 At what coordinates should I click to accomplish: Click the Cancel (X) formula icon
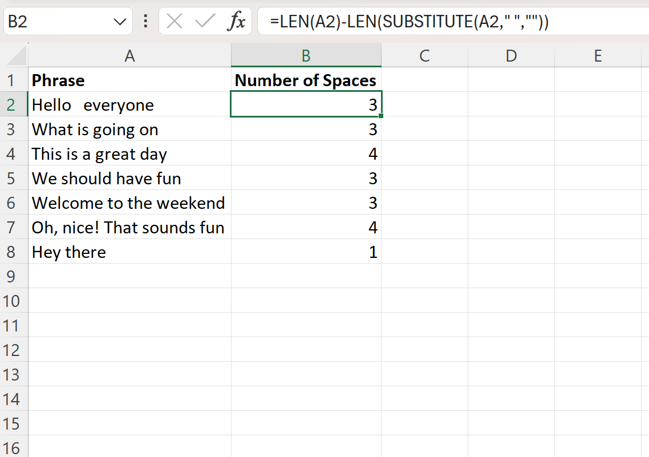point(175,21)
